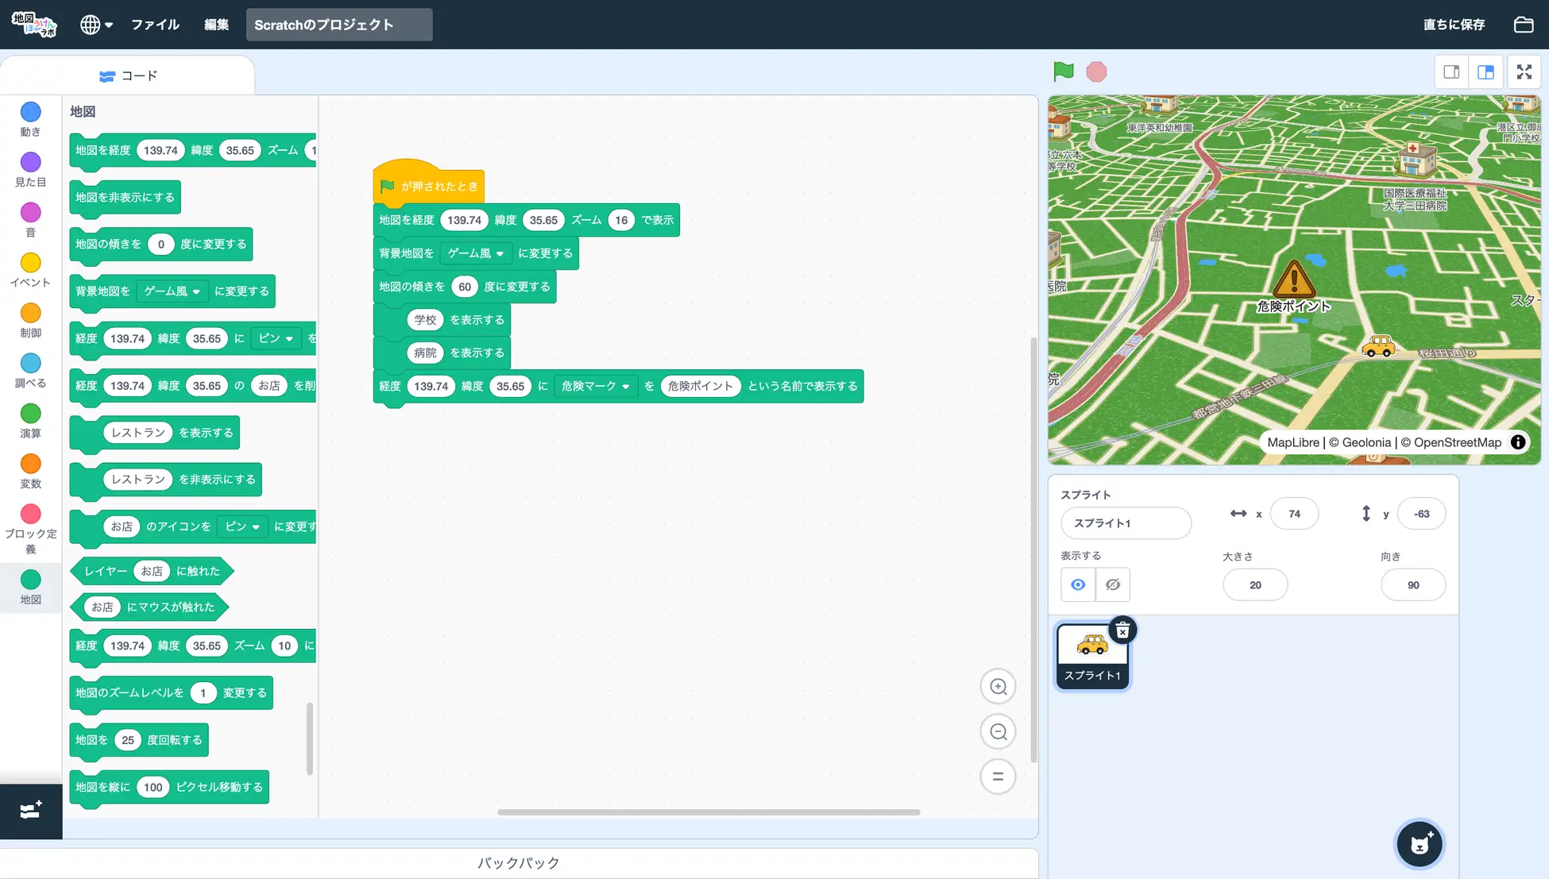
Task: Click the sprite name field スプライト1
Action: 1125,523
